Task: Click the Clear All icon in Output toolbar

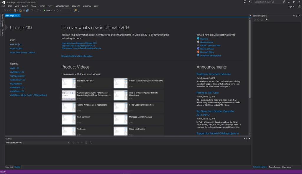Action: [86, 142]
